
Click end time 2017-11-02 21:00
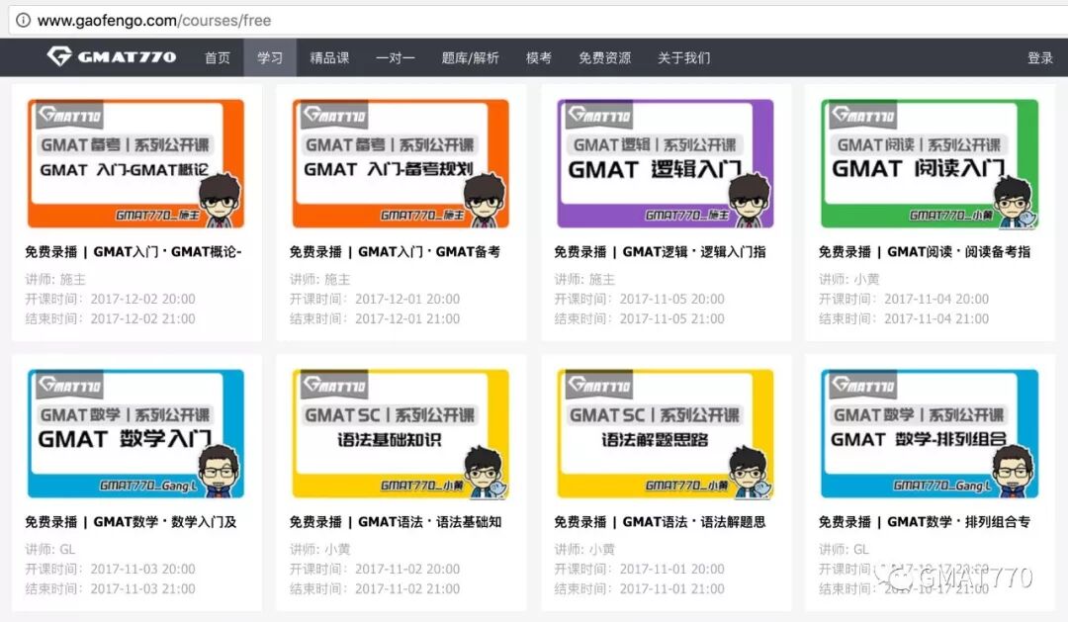(407, 588)
